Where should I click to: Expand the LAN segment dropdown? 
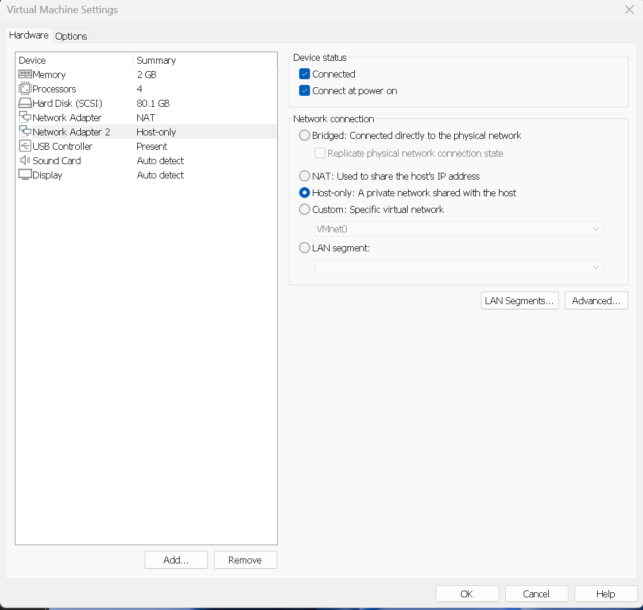[x=595, y=267]
